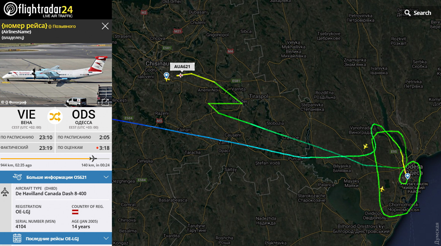The height and width of the screenshot is (246, 441).
Task: Click the Search label on map
Action: pos(422,13)
